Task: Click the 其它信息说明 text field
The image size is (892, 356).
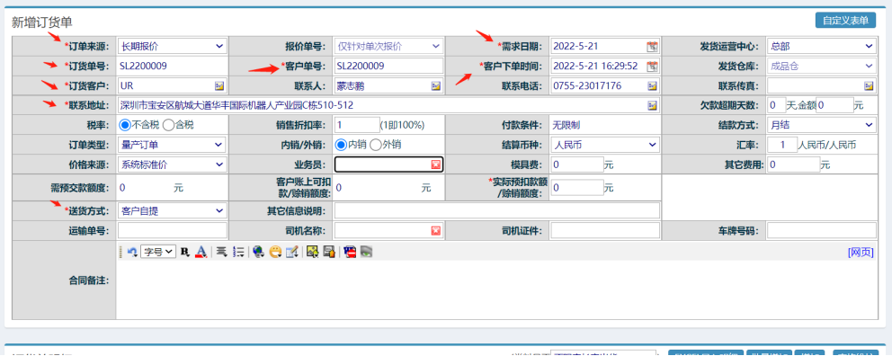Action: [497, 211]
